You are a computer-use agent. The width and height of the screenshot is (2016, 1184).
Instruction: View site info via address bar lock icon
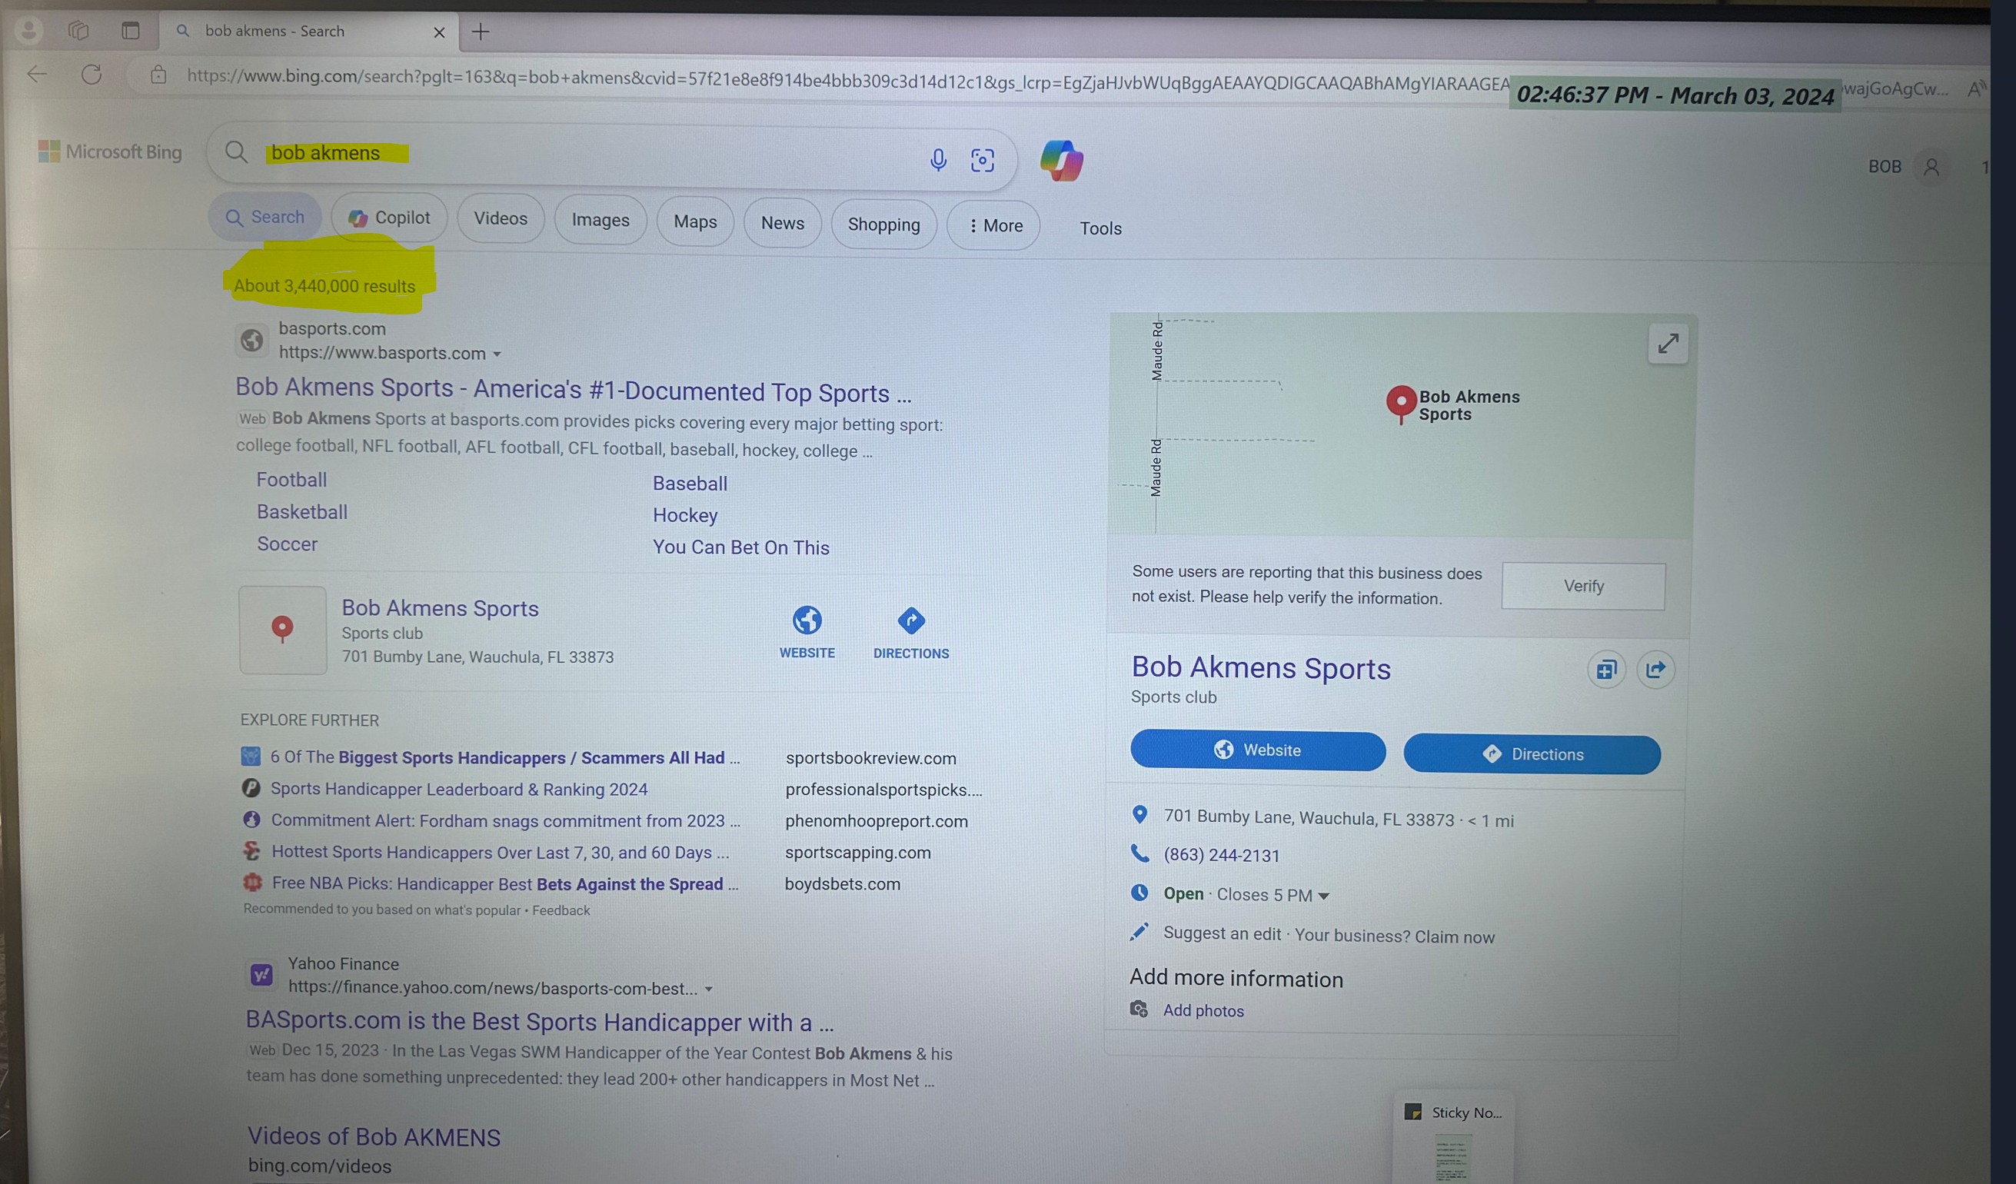click(158, 75)
